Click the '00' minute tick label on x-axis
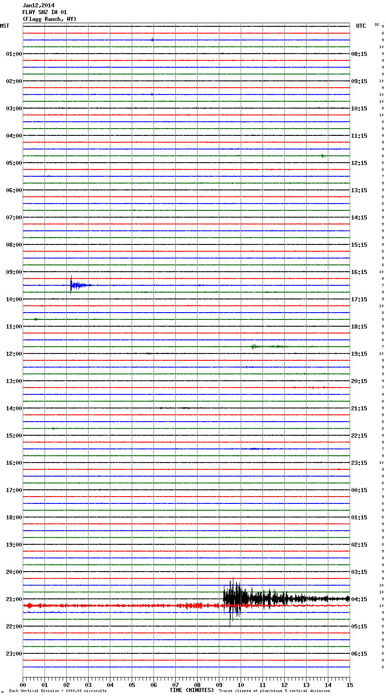 (23, 685)
